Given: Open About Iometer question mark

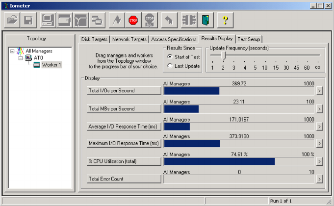Looking at the screenshot, I should (x=225, y=20).
